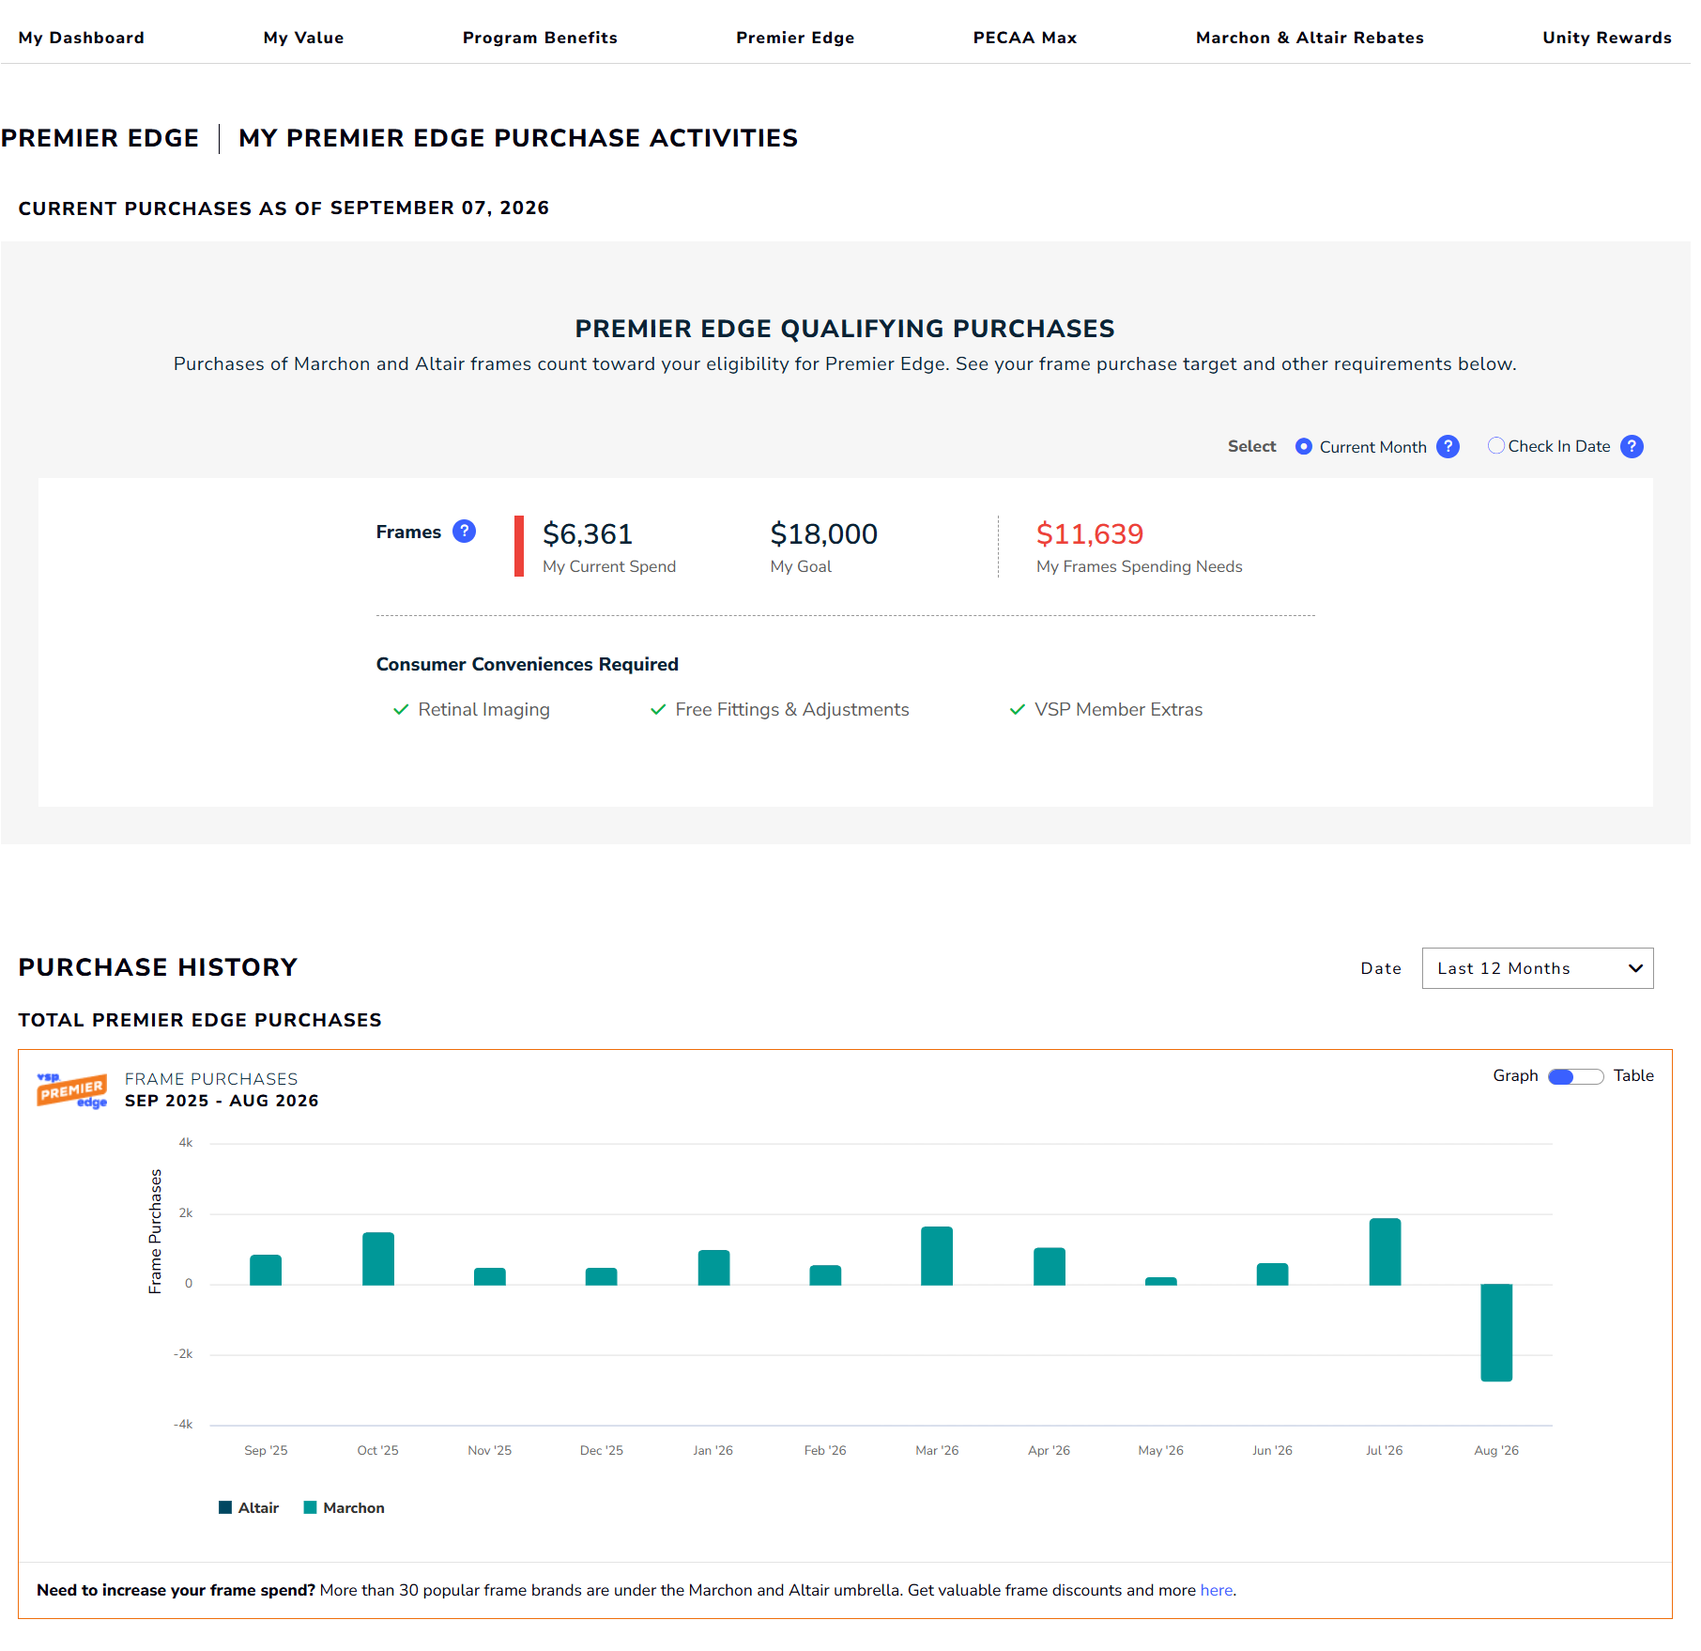Expand the Last 12 Months date dropdown

(x=1538, y=968)
